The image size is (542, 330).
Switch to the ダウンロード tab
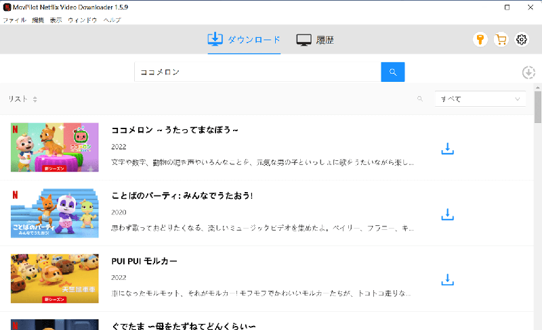point(244,40)
